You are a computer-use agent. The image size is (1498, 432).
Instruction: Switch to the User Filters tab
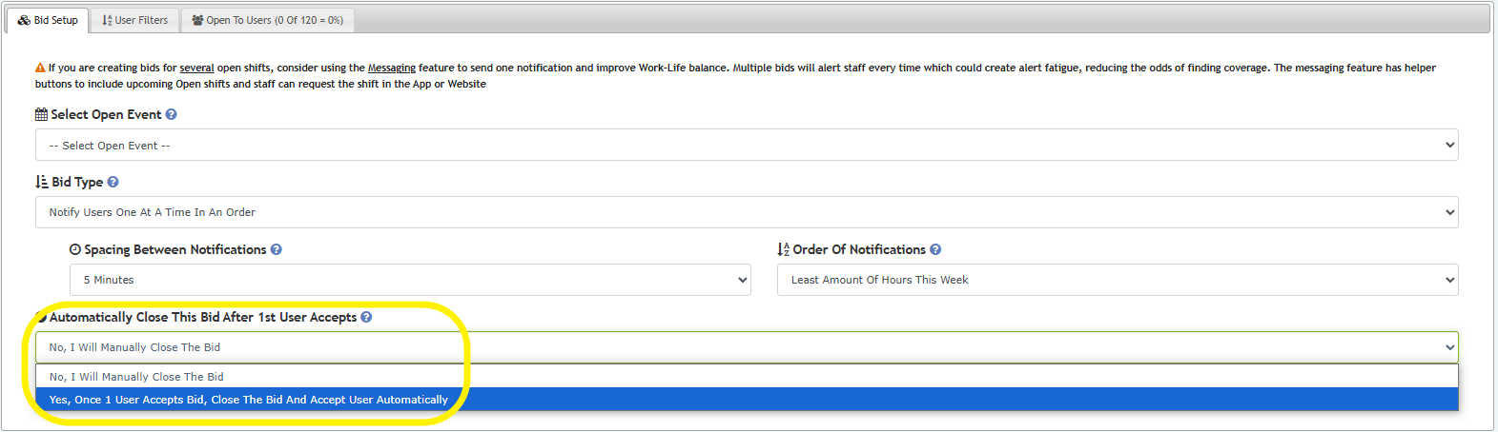[x=134, y=20]
